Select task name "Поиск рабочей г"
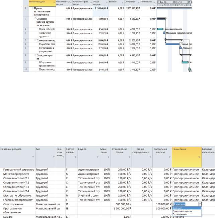 coord(47,29)
